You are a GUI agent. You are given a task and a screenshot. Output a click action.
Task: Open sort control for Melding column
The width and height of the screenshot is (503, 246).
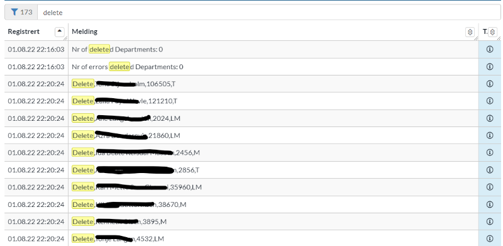(470, 32)
